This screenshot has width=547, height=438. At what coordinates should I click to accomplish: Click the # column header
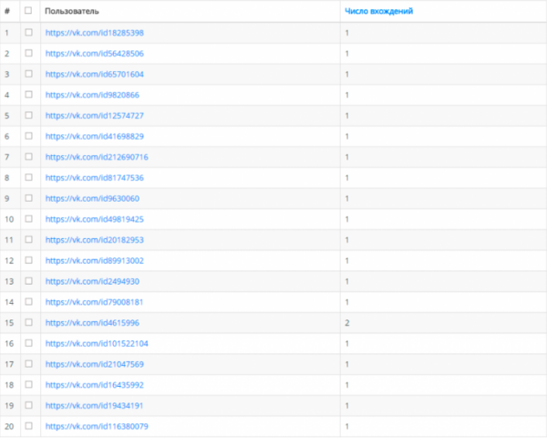coord(7,11)
